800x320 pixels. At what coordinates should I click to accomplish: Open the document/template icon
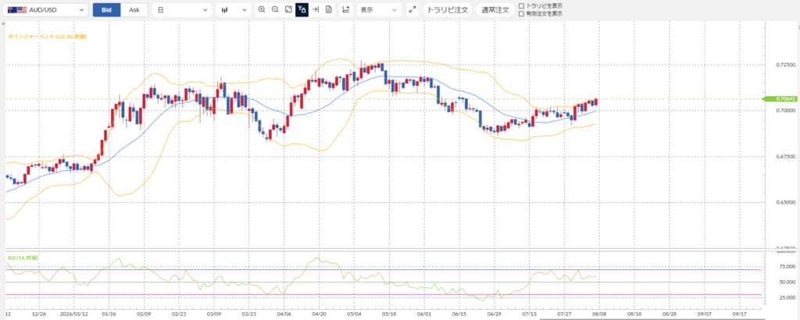click(329, 9)
